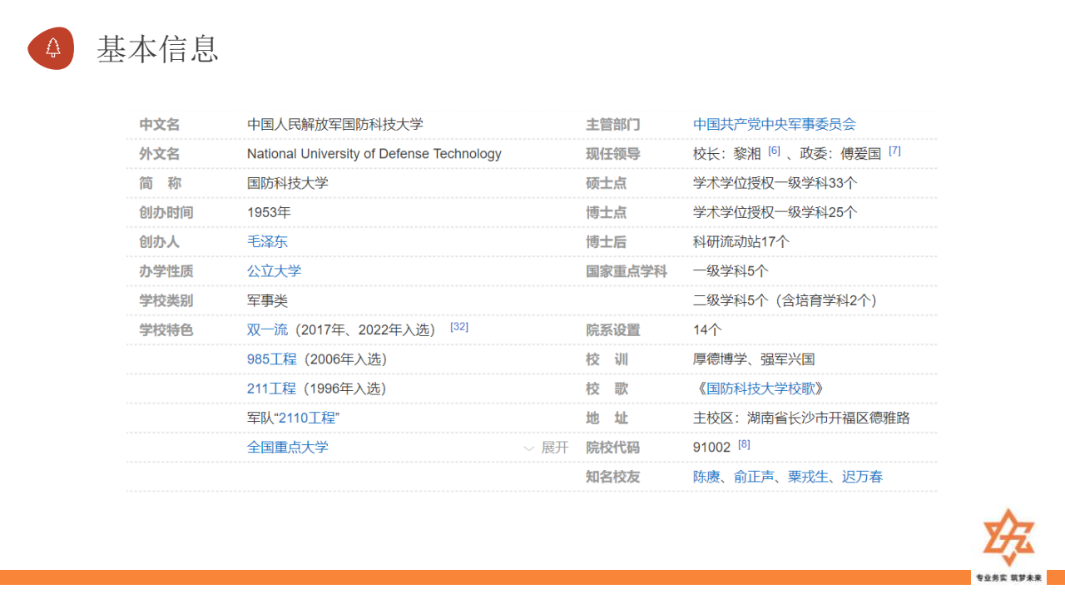The height and width of the screenshot is (599, 1065).
Task: Open alumnus 陈赓 link
Action: pyautogui.click(x=706, y=477)
